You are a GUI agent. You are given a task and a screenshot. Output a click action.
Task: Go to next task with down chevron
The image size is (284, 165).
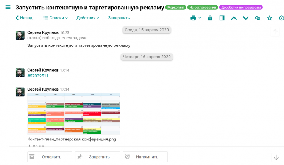[x=246, y=18]
